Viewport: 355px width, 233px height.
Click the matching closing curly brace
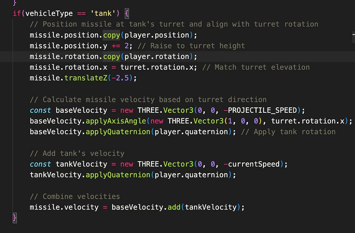pos(15,218)
